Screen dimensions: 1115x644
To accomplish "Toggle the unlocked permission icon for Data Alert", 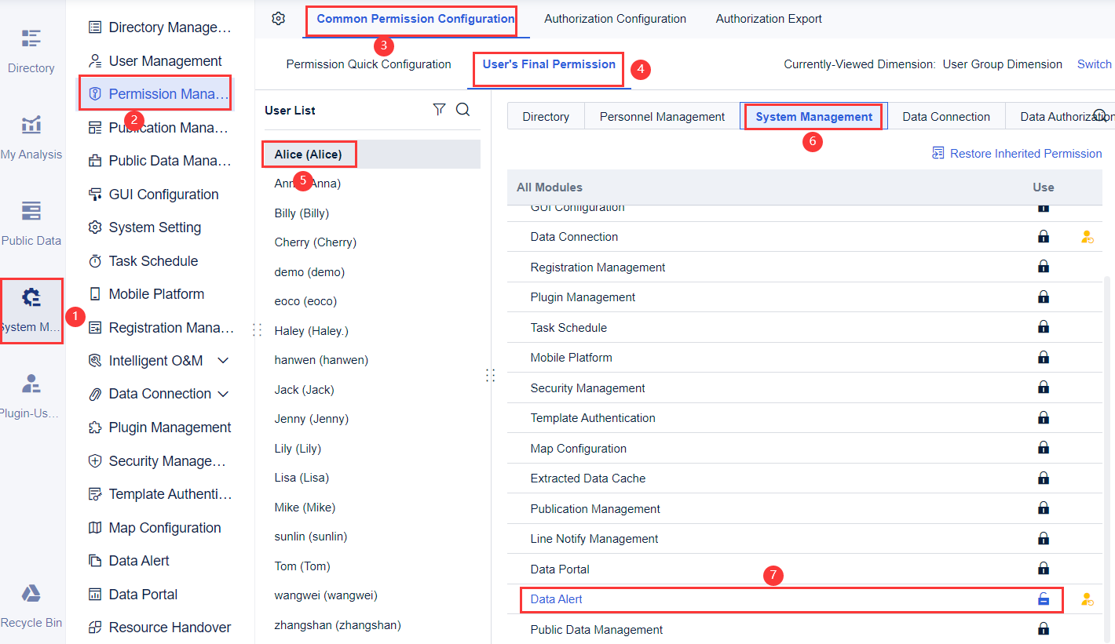I will click(x=1044, y=599).
